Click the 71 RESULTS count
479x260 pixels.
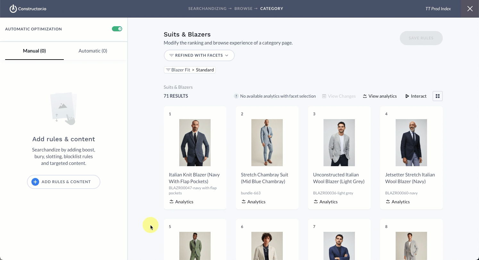(x=176, y=96)
